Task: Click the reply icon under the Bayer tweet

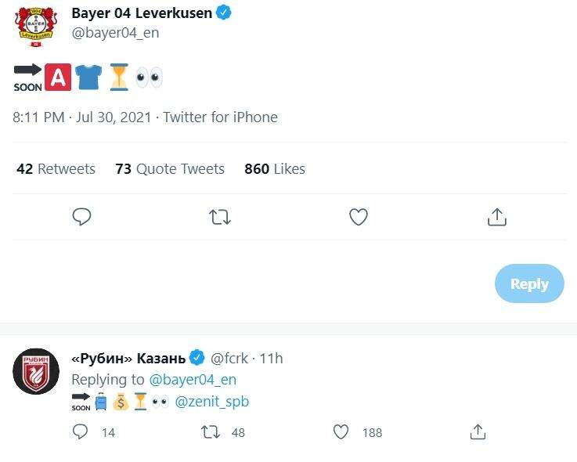Action: click(81, 216)
